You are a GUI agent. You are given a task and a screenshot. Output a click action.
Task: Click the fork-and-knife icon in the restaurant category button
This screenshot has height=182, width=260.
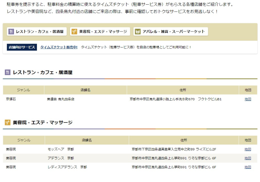click(11, 32)
